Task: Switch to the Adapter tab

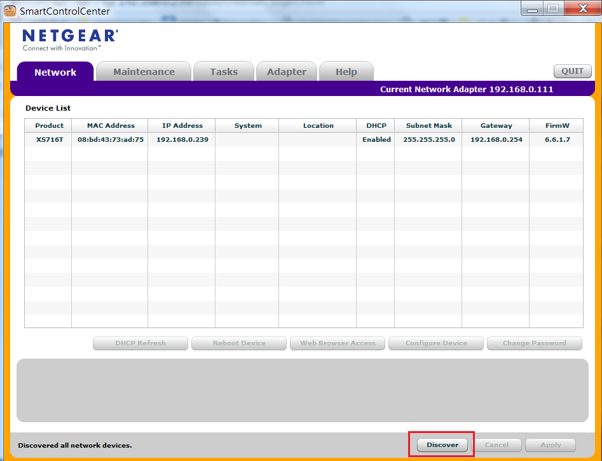Action: coord(287,72)
